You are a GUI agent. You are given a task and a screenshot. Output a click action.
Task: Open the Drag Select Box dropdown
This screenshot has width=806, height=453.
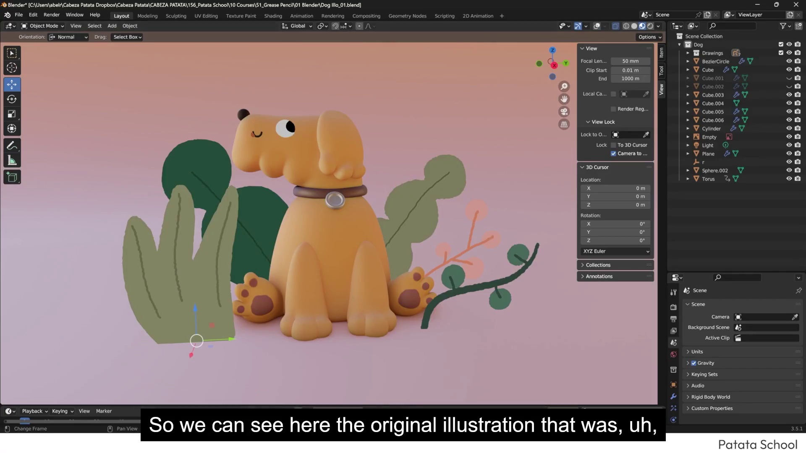127,37
